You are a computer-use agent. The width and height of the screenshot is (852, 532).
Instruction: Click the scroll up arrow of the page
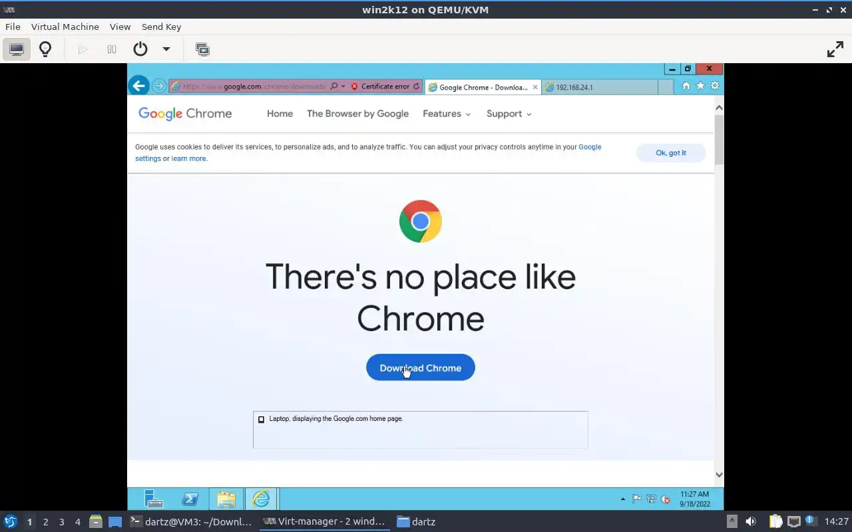(x=719, y=107)
